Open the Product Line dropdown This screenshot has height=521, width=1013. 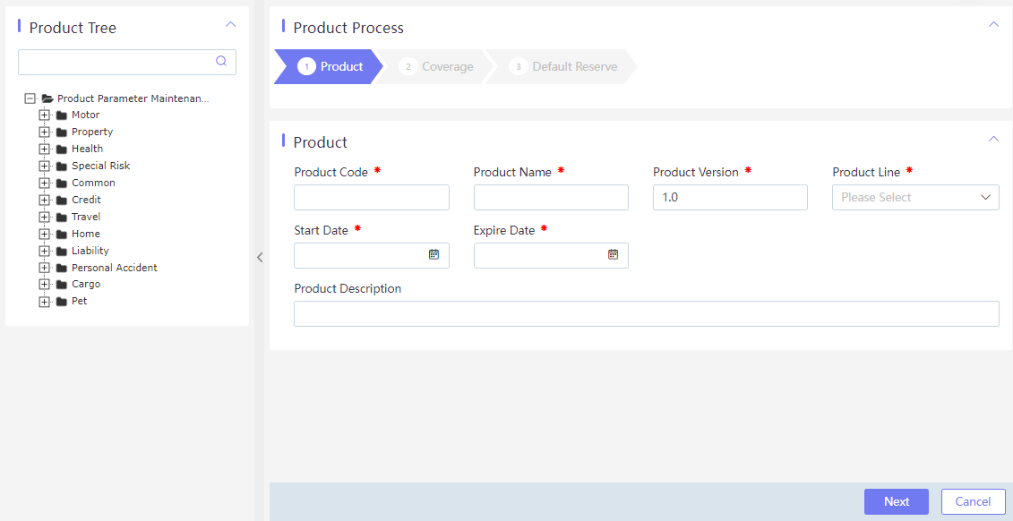915,198
